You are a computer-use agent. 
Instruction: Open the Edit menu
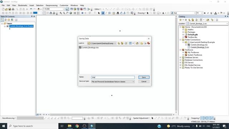[8, 5]
